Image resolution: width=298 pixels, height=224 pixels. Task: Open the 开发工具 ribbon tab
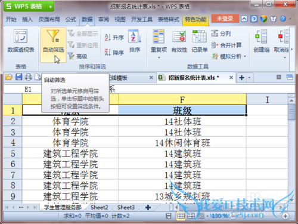[142, 19]
